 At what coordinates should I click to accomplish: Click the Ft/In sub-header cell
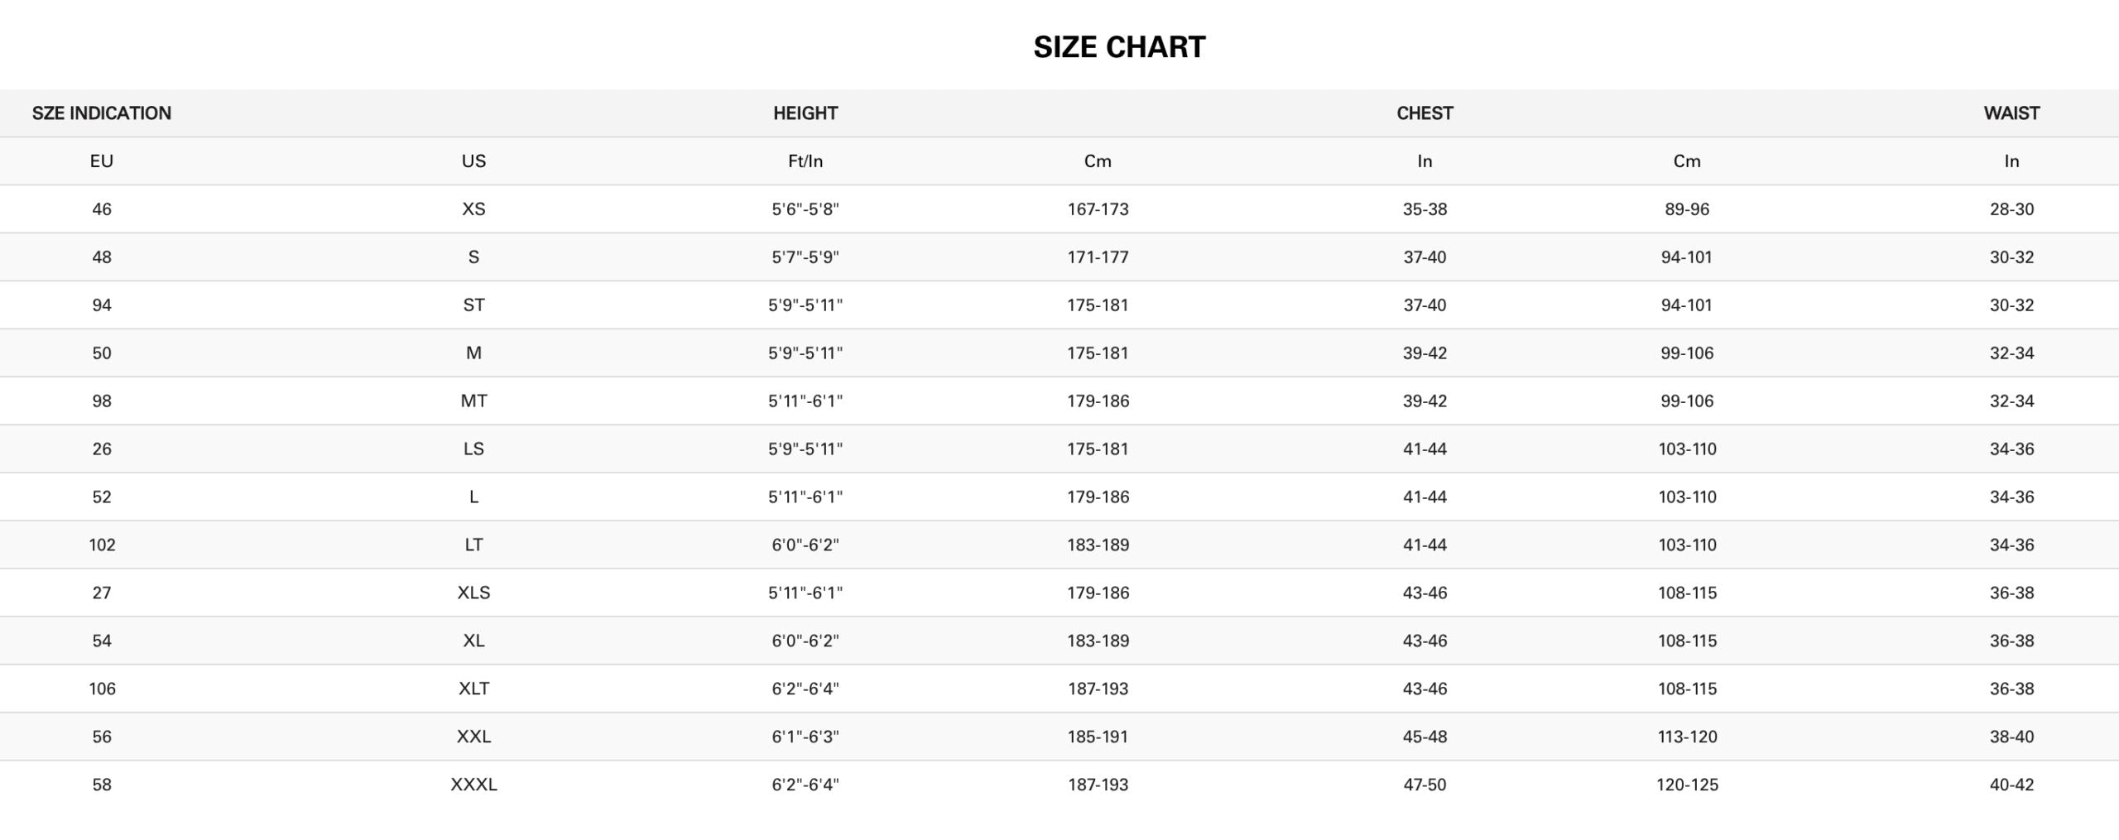tap(805, 161)
